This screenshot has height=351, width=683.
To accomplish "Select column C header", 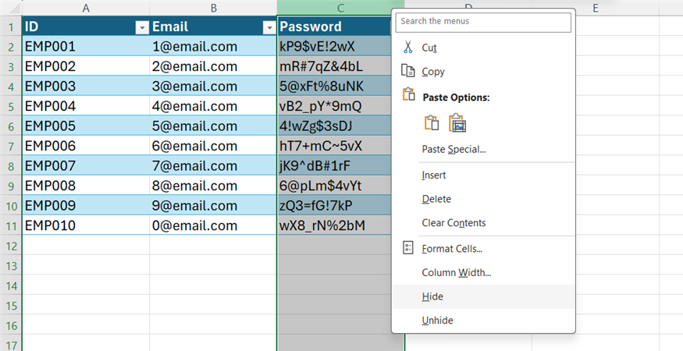I will (340, 8).
